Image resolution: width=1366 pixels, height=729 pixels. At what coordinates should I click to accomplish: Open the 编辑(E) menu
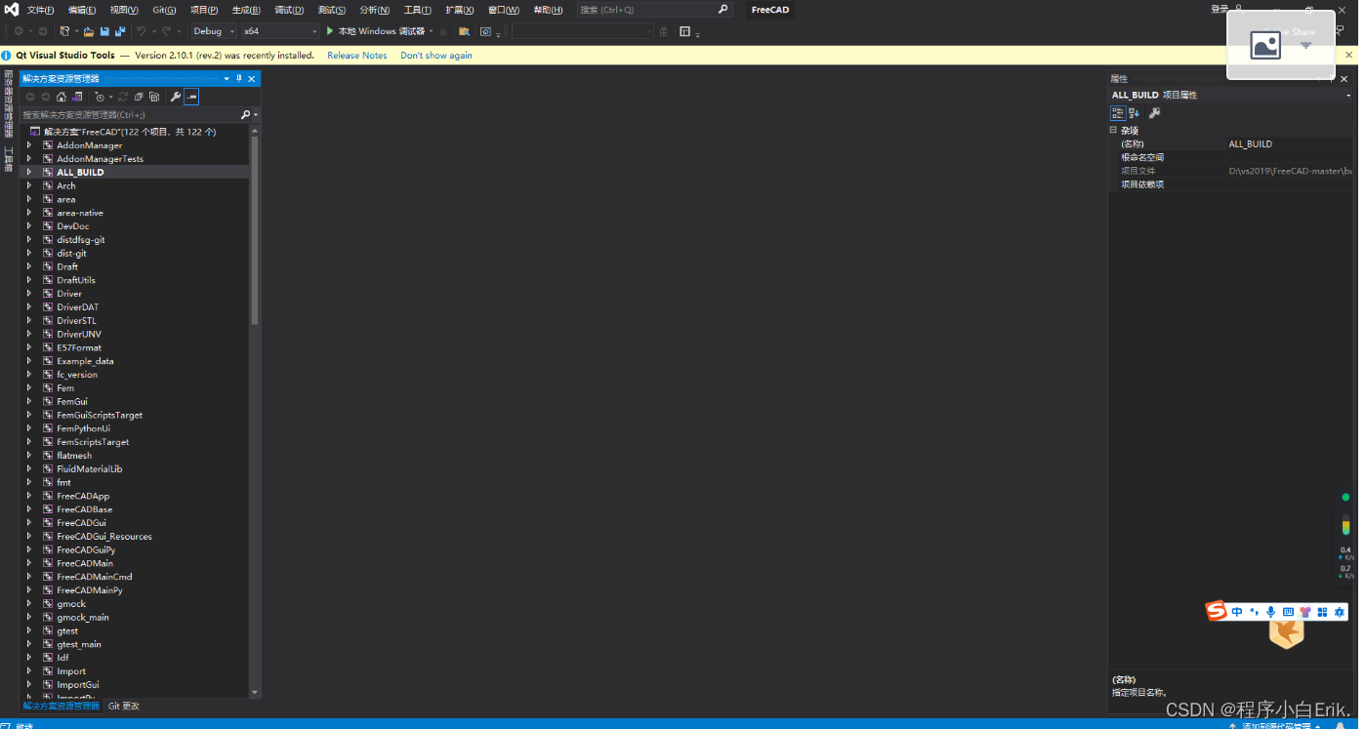(x=82, y=10)
